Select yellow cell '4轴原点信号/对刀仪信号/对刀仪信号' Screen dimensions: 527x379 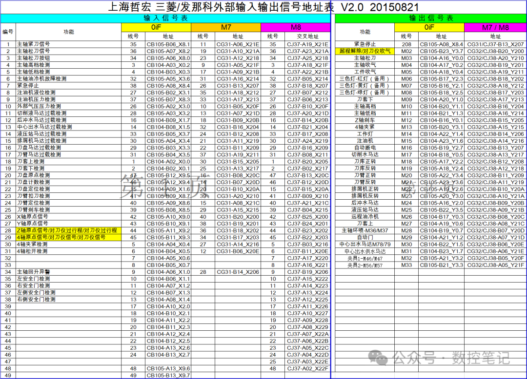coord(68,237)
